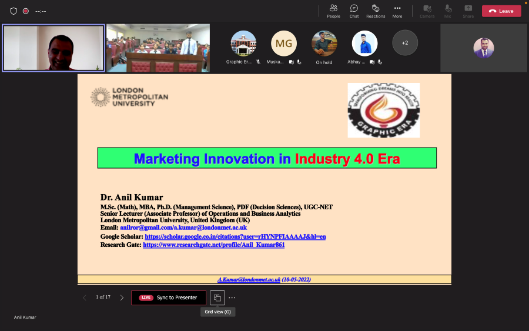Click Graphic Era participant avatar
The height and width of the screenshot is (331, 529).
point(243,43)
